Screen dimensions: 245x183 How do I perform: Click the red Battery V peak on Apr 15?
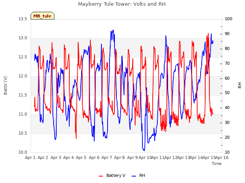pos(208,34)
